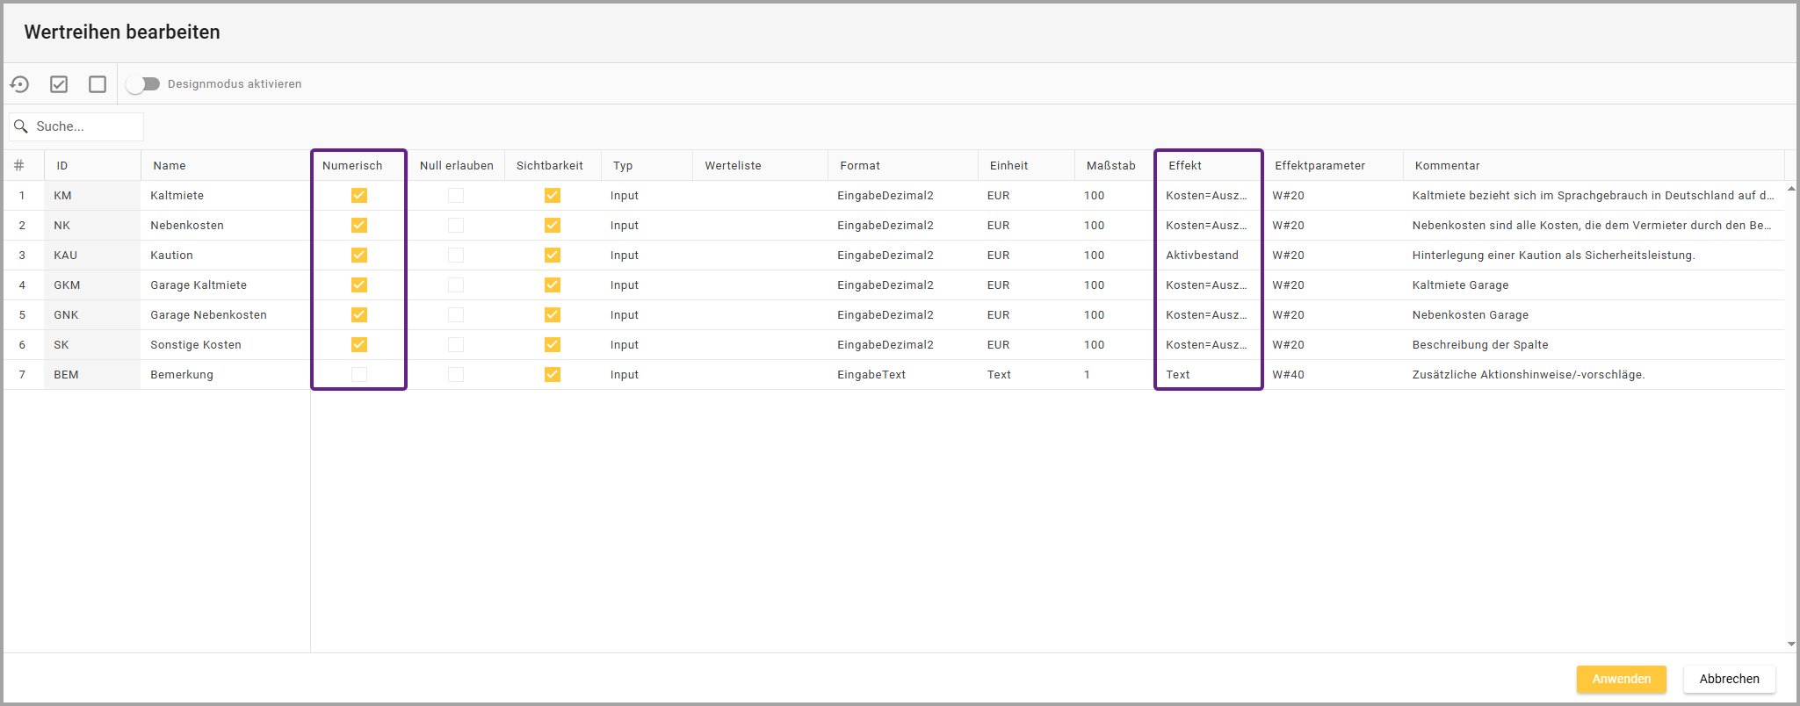Viewport: 1800px width, 706px height.
Task: Uncheck Numerisch for Kaltmiete row
Action: click(359, 196)
